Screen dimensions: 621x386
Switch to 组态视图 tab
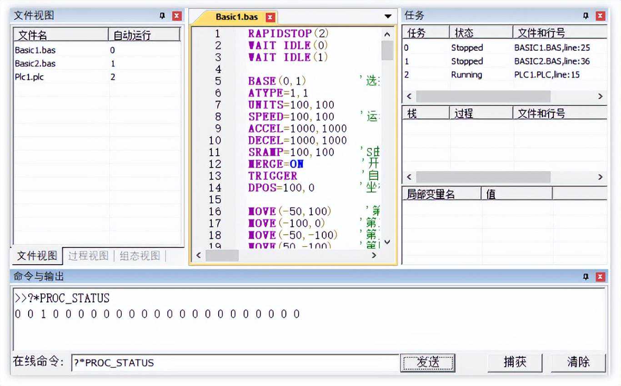140,256
